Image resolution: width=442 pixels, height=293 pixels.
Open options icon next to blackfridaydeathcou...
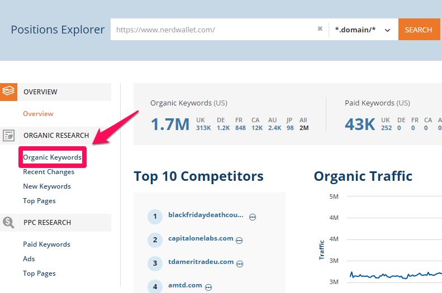tap(253, 217)
